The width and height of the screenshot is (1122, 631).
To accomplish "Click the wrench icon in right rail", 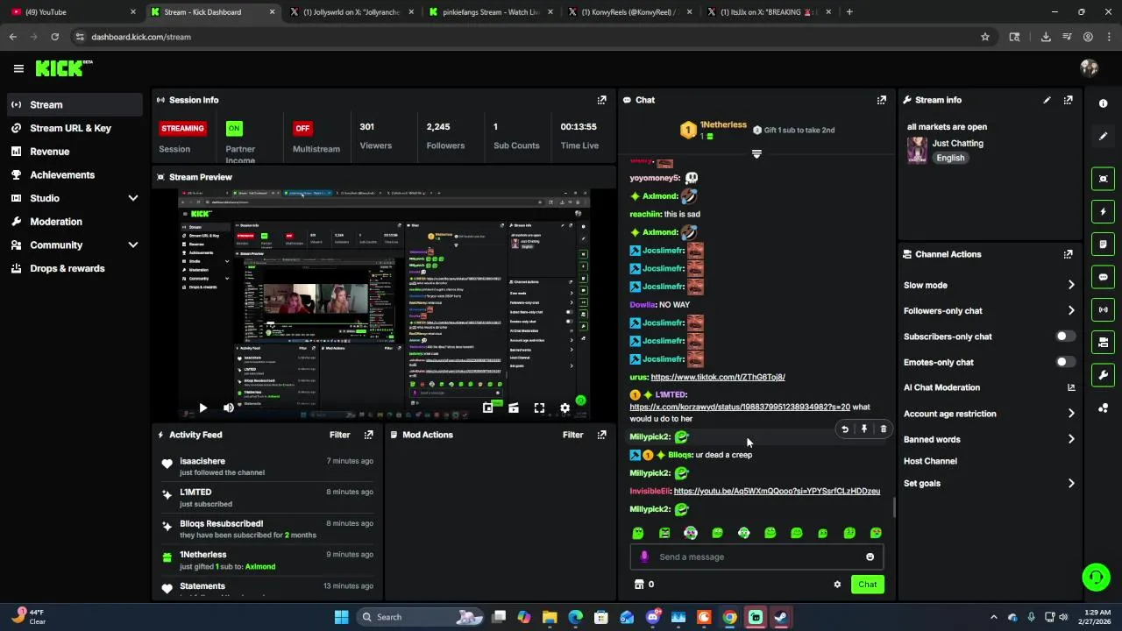I will [x=1103, y=375].
